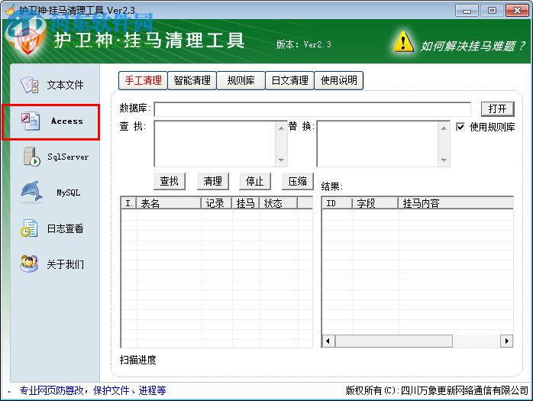Click results list left scroll arrow
Viewport: 533px width, 401px height.
tap(328, 341)
